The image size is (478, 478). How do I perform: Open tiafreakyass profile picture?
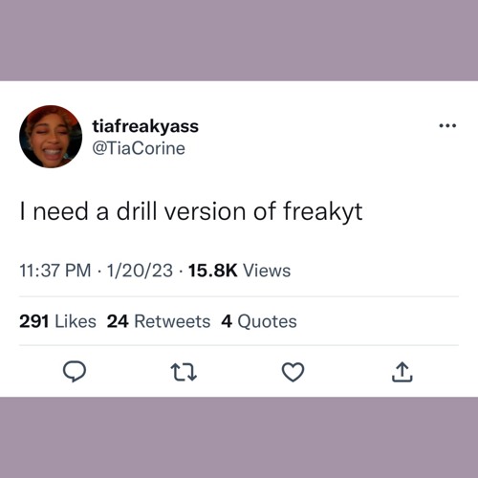click(51, 137)
